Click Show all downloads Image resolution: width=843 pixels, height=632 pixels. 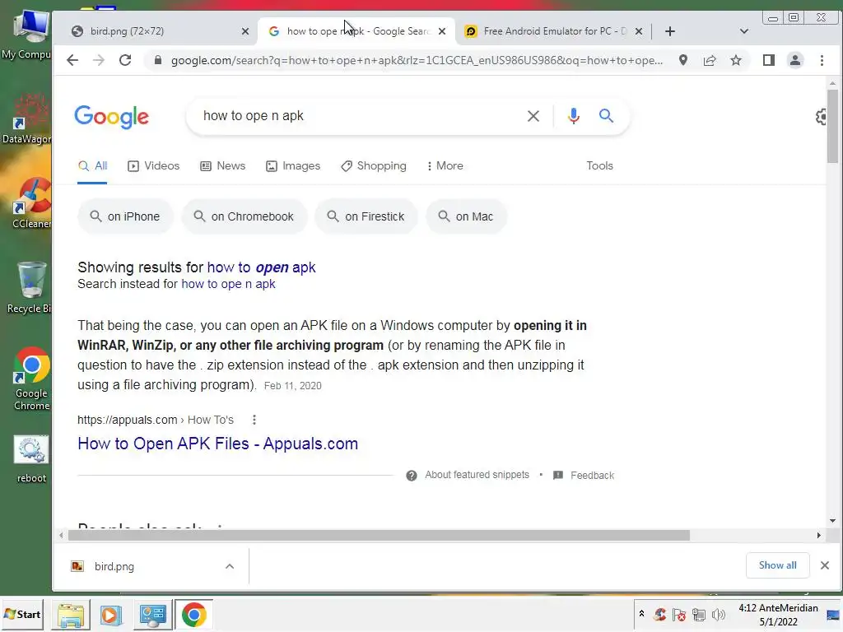[x=777, y=565]
